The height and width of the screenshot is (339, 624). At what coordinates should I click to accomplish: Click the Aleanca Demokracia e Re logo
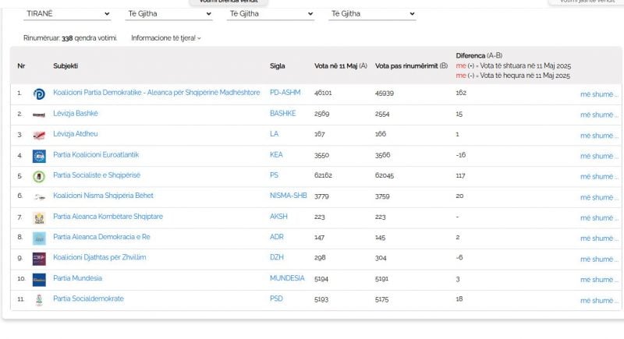click(39, 238)
